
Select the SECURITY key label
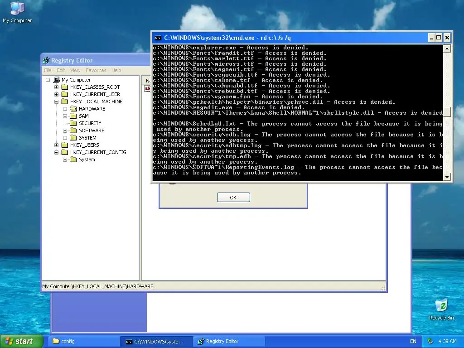(90, 123)
